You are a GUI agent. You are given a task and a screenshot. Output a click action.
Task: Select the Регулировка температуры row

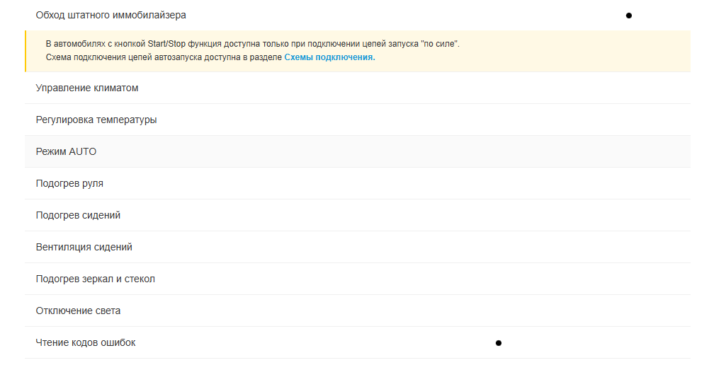coord(96,120)
